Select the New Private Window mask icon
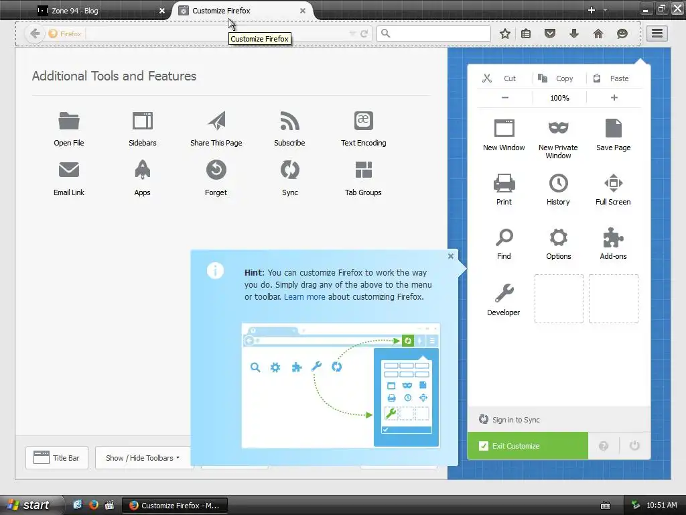 (x=558, y=128)
